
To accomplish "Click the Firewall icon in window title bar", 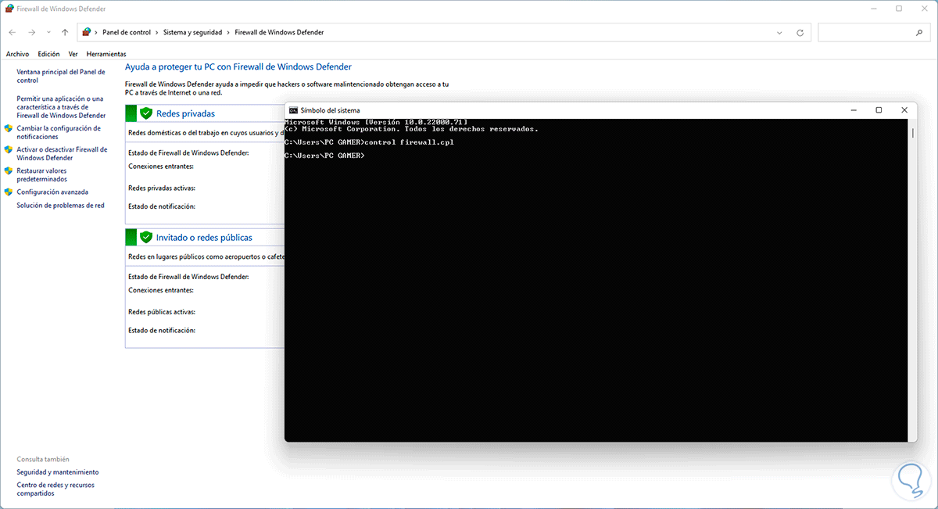I will coord(9,8).
